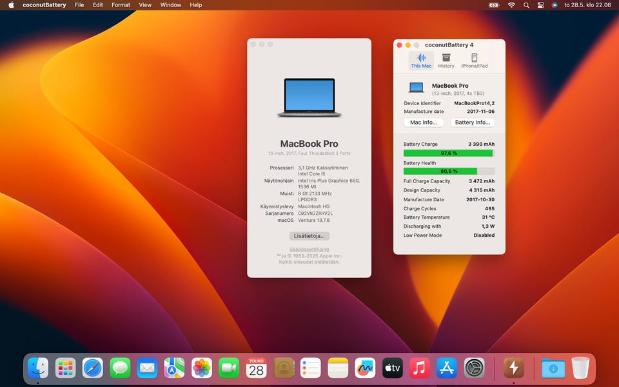Viewport: 619px width, 387px height.
Task: Open System Settings from the Dock
Action: 474,368
